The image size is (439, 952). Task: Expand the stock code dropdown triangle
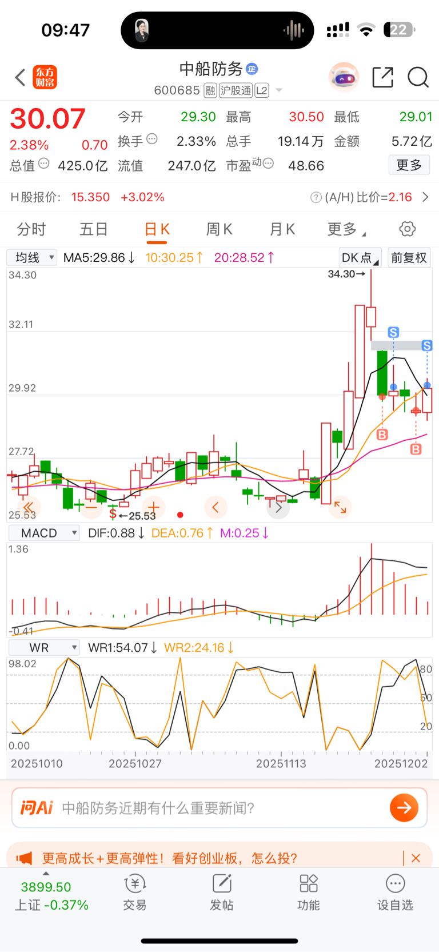pyautogui.click(x=279, y=90)
